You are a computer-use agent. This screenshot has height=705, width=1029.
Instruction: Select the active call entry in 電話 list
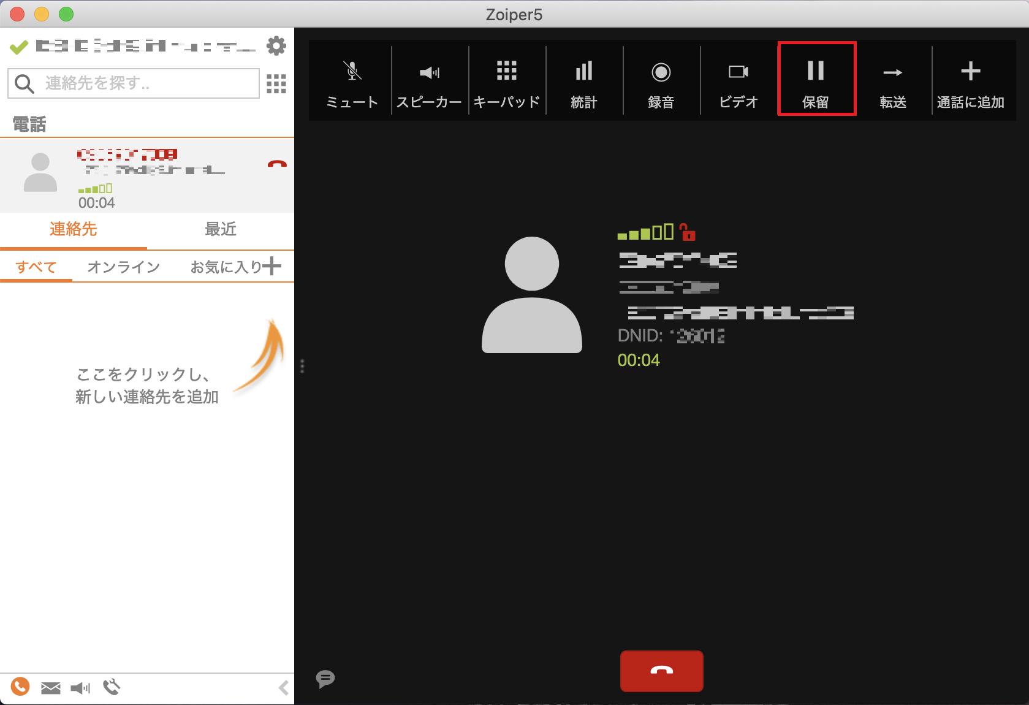pyautogui.click(x=147, y=175)
